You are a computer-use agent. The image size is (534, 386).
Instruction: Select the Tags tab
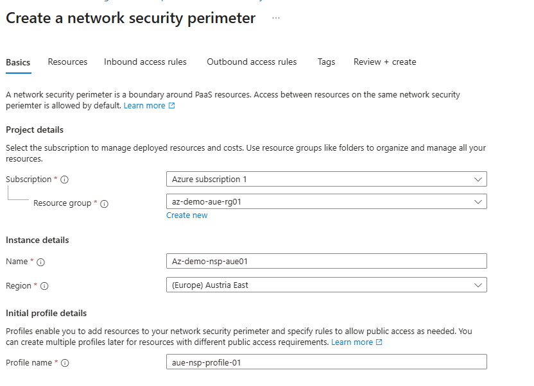point(326,62)
